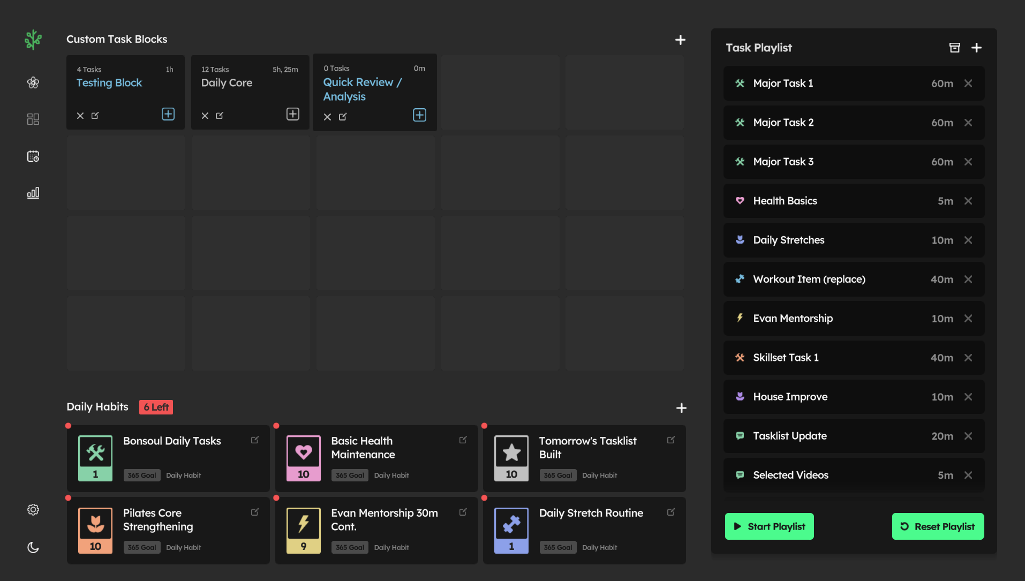The image size is (1025, 581).
Task: Edit Tomorrow's Tasklist Built habit
Action: pos(670,440)
